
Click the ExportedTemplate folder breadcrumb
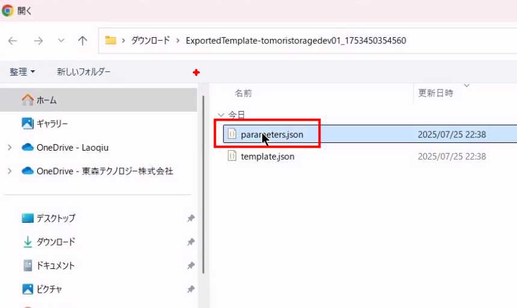[x=296, y=41]
